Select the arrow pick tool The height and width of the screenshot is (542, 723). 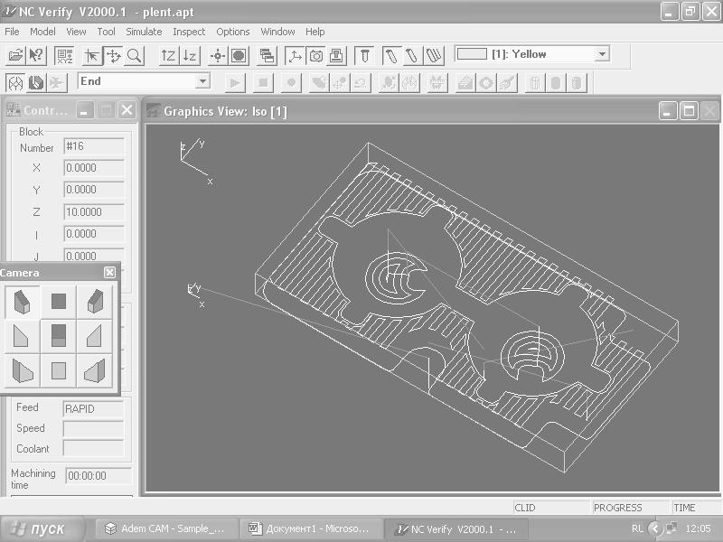(x=92, y=56)
